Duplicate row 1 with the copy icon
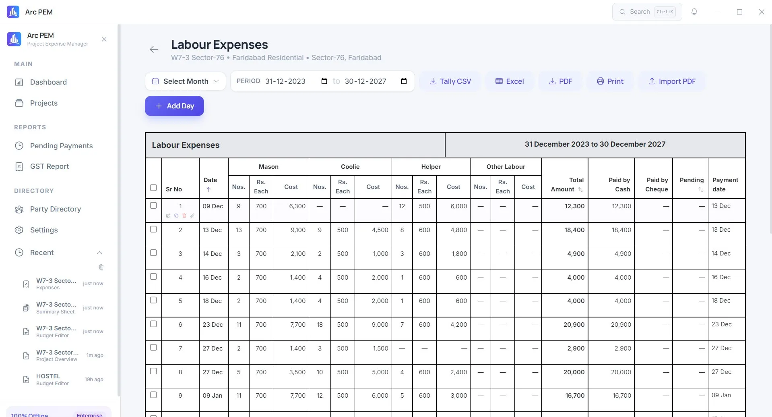Image resolution: width=772 pixels, height=417 pixels. click(x=176, y=216)
